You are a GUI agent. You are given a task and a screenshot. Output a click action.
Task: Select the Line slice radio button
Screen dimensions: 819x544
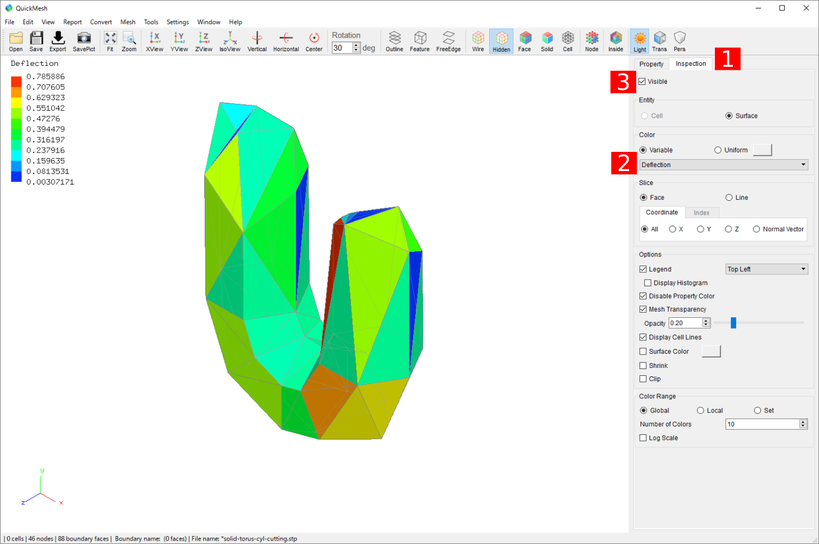tap(729, 197)
